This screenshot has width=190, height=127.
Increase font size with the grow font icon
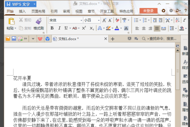click(104, 20)
